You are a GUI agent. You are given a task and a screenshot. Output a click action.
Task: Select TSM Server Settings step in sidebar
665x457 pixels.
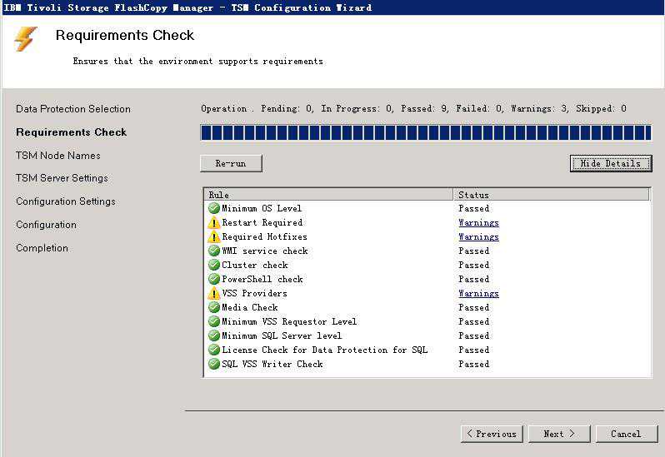(x=62, y=178)
